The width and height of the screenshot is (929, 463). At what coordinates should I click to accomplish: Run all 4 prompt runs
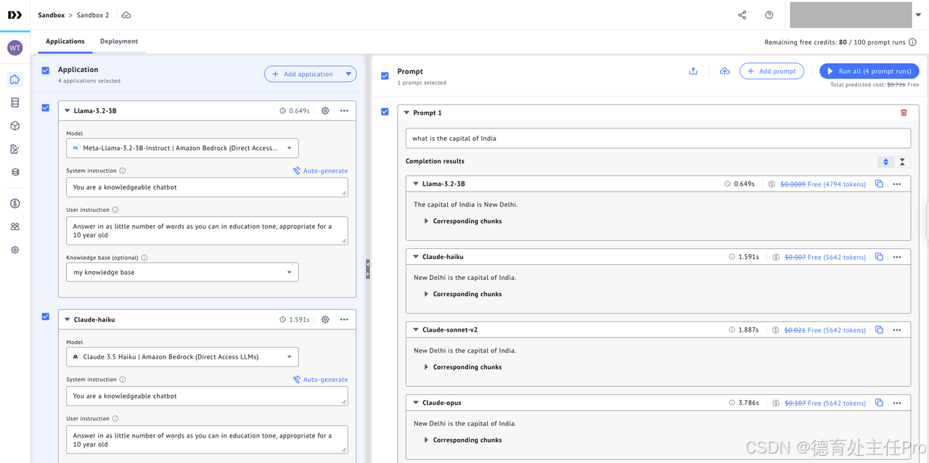click(x=869, y=71)
